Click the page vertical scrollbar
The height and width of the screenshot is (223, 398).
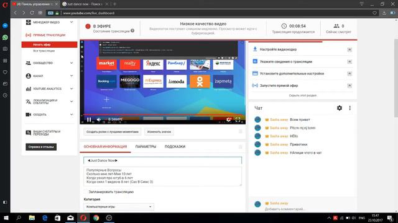pyautogui.click(x=396, y=78)
